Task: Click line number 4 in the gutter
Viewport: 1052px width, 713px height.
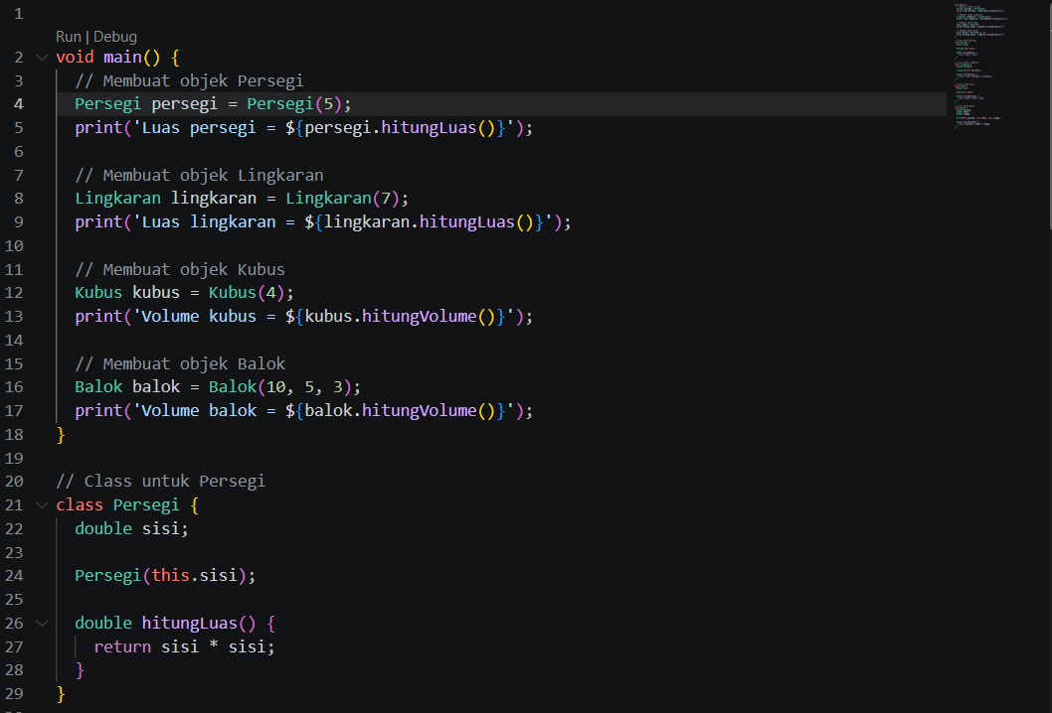Action: [18, 104]
